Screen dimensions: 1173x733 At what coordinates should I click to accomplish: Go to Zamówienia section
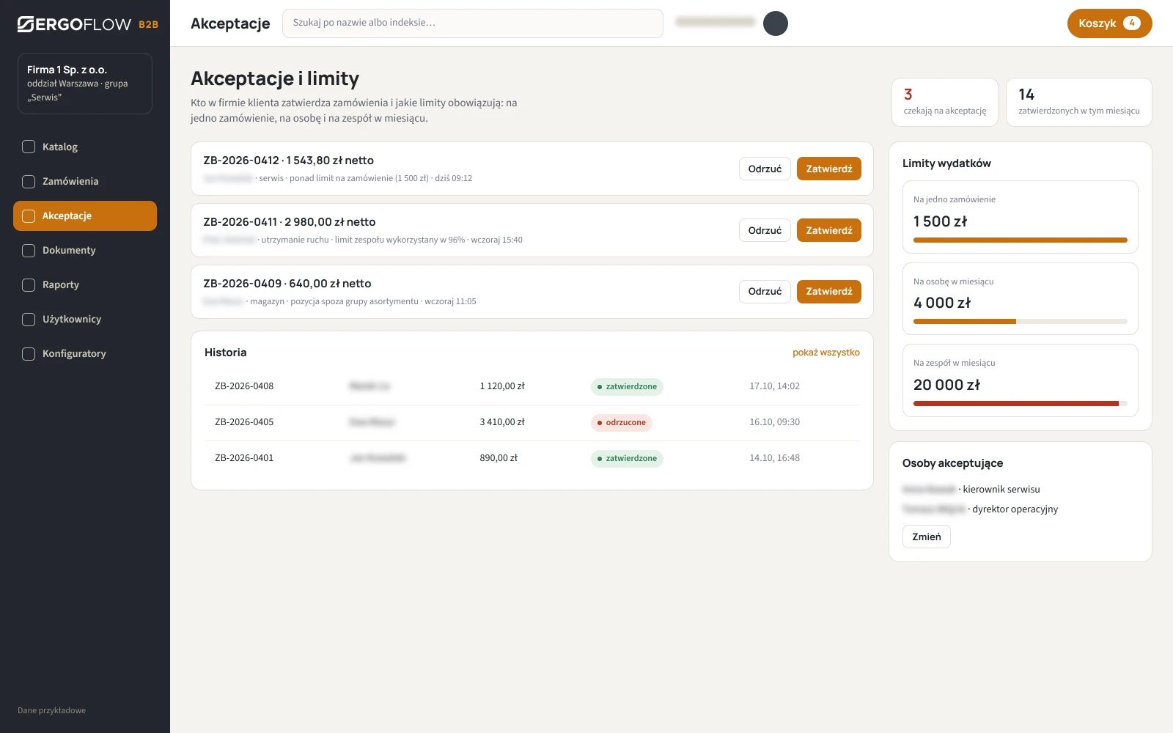pyautogui.click(x=85, y=181)
